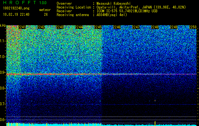Click the A504HB(yagi 4el) antenna text
The width and height of the screenshot is (199, 126).
click(112, 15)
